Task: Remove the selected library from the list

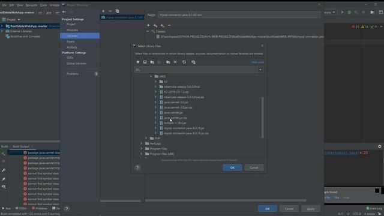Action: click(x=110, y=11)
